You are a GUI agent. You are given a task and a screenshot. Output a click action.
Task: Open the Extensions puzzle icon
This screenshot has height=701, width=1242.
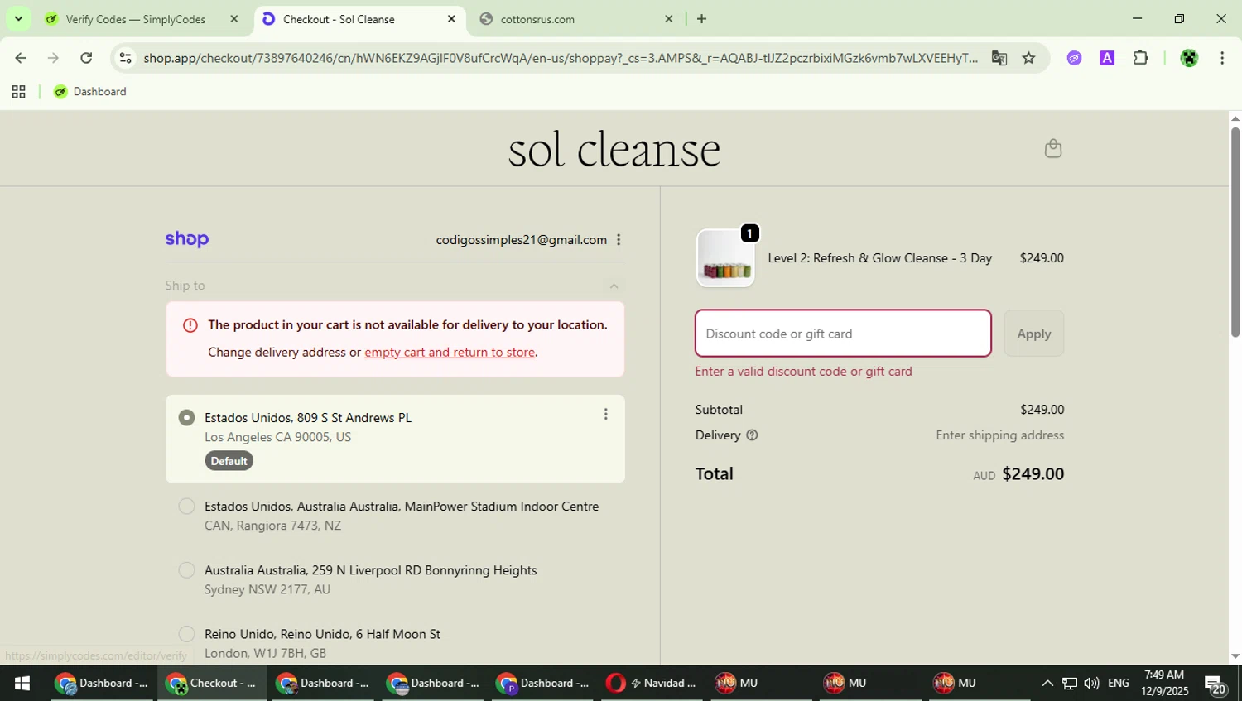[1140, 58]
